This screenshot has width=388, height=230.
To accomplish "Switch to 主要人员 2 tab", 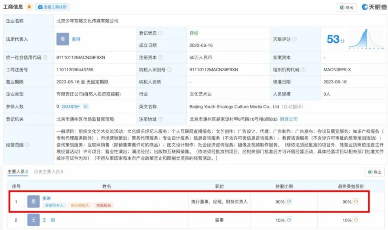I will click(17, 172).
